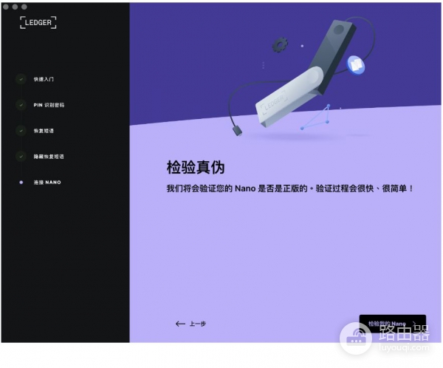The height and width of the screenshot is (368, 443).
Task: Click the Ledger Nano device illustration
Action: click(x=304, y=74)
